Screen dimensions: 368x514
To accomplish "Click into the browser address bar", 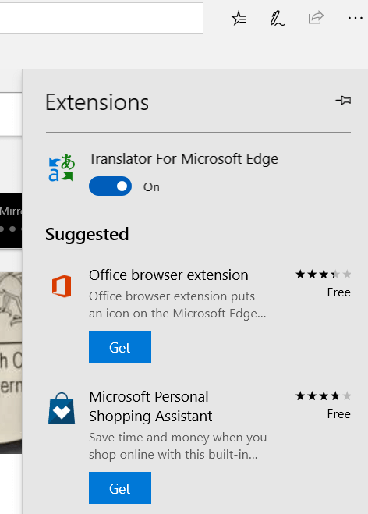I will 101,18.
